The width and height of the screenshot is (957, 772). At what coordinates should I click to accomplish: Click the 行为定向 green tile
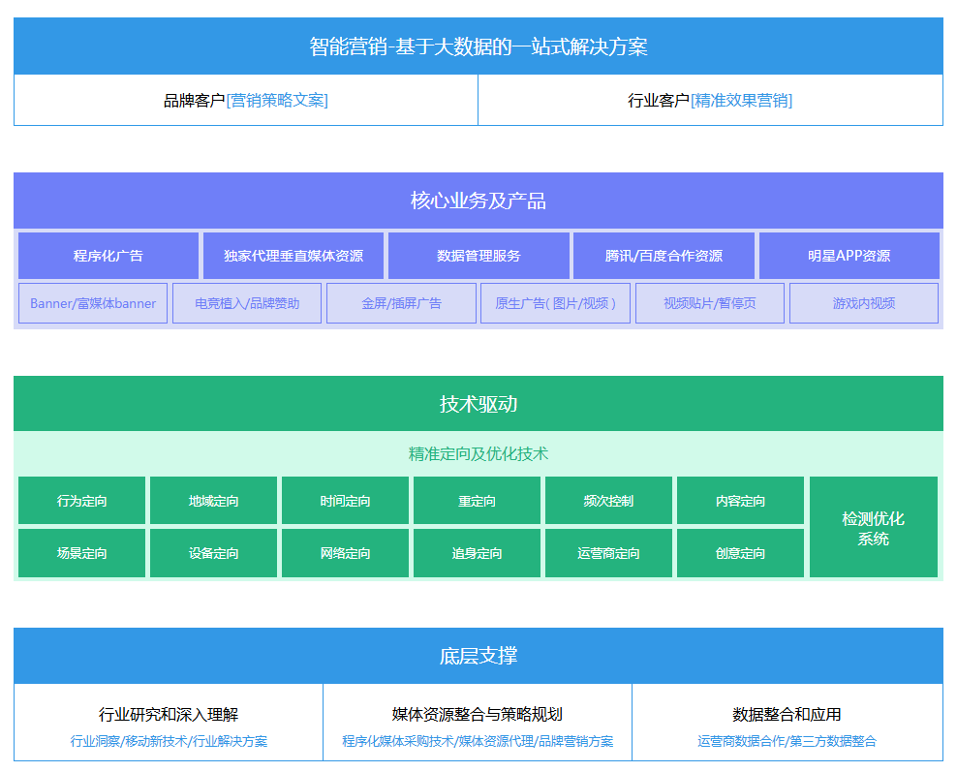(82, 501)
